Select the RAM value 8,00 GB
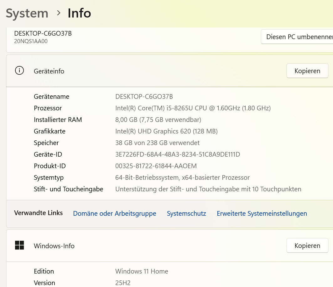 tap(158, 119)
